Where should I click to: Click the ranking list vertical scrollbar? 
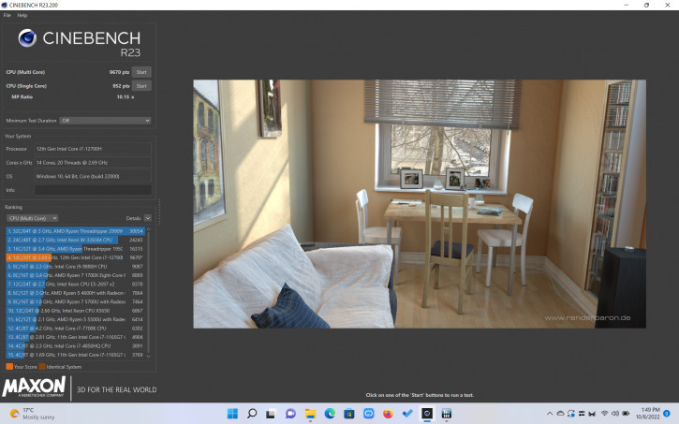(149, 293)
